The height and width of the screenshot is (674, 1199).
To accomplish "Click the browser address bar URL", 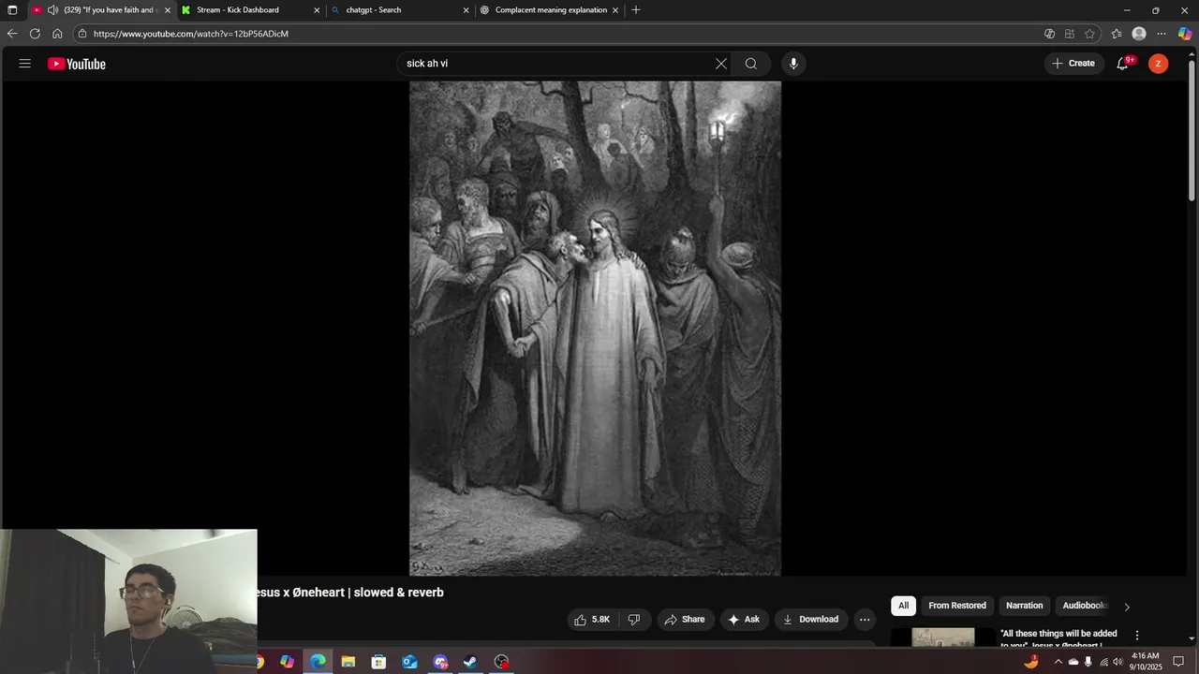I will [x=191, y=34].
